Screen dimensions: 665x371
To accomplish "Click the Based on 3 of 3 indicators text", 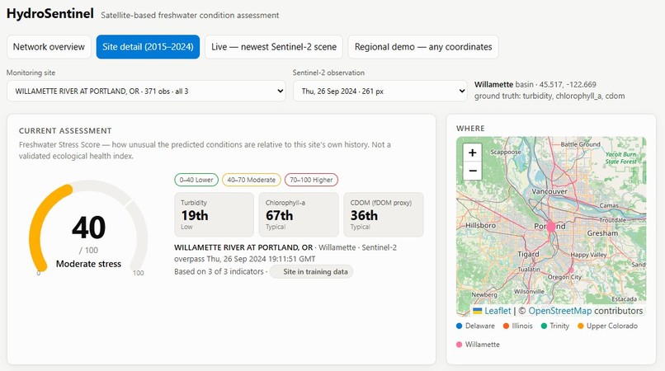I will [x=219, y=272].
